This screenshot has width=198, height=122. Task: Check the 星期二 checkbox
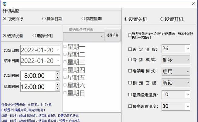(65, 54)
